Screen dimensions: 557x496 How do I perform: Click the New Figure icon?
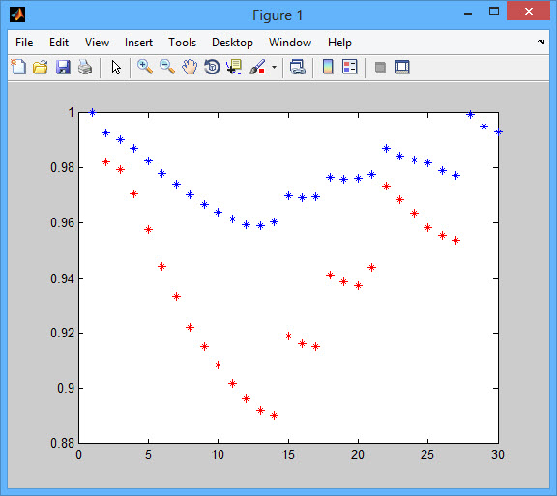pyautogui.click(x=18, y=67)
